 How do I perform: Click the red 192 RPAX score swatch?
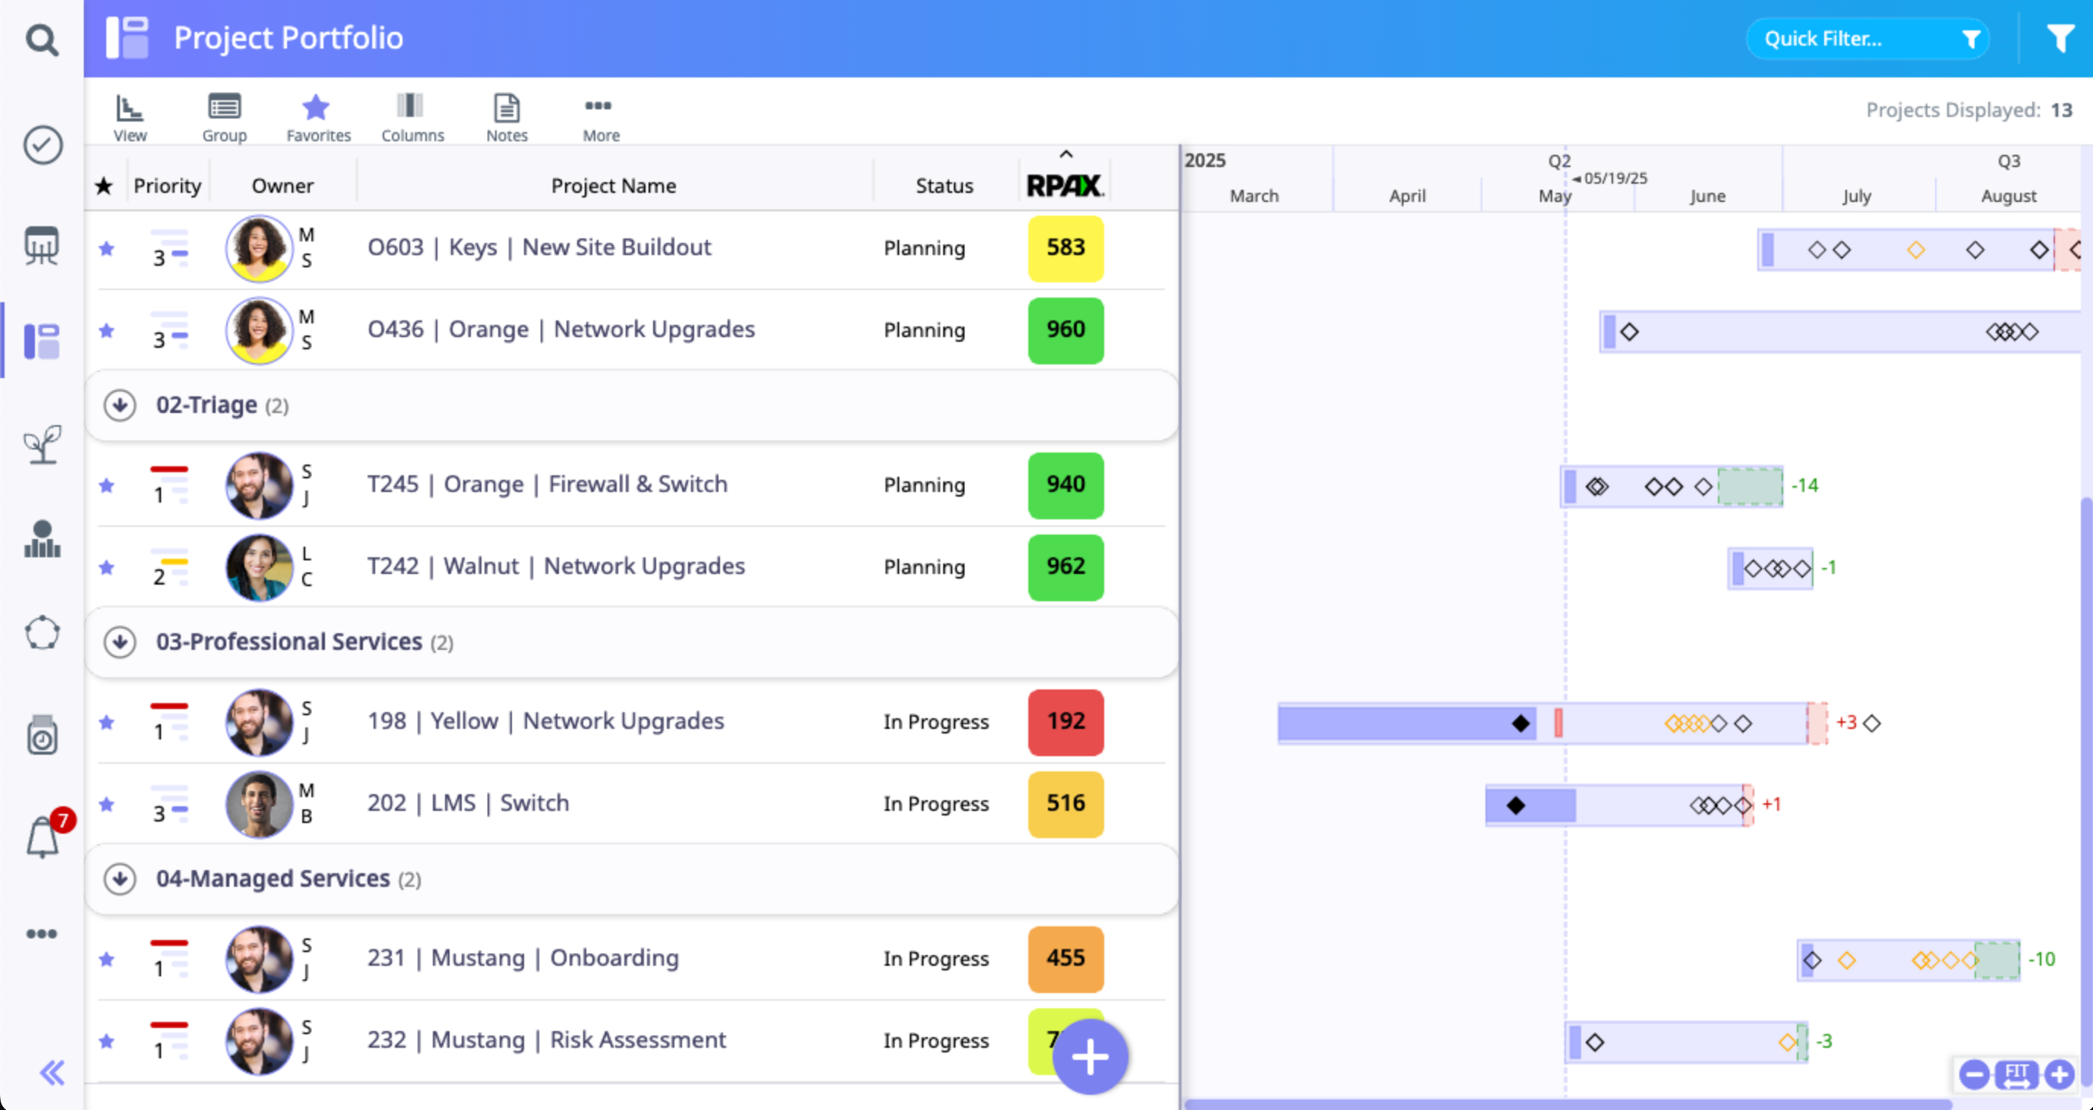[1065, 722]
